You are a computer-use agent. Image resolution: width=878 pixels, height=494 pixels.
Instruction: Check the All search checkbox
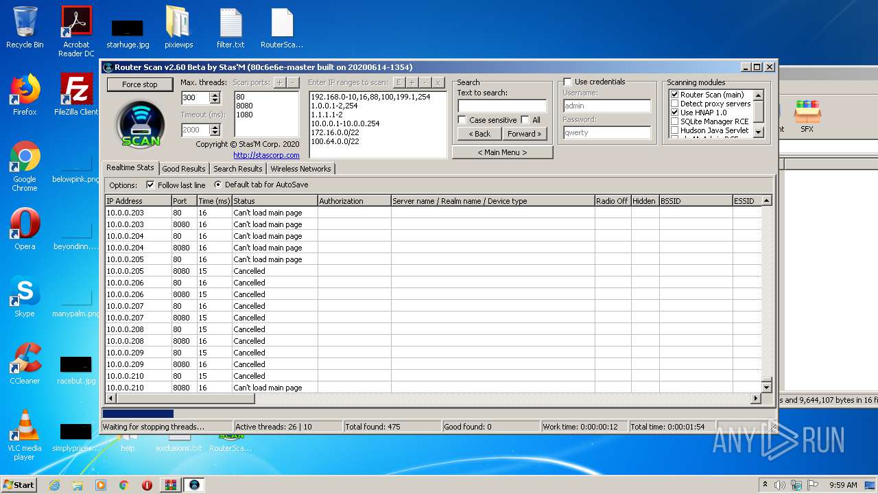525,120
